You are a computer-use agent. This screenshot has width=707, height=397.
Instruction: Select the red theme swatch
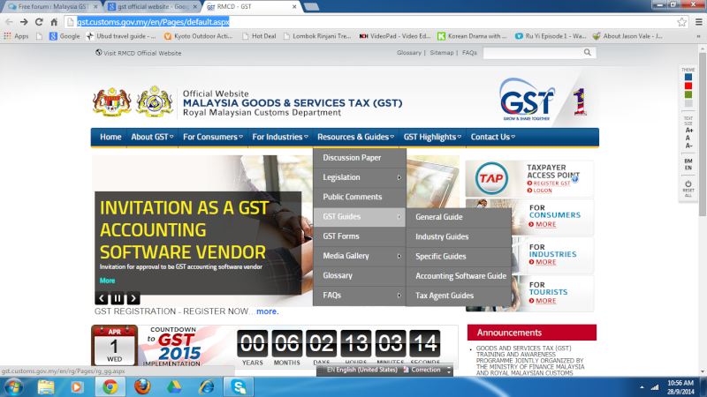(688, 86)
